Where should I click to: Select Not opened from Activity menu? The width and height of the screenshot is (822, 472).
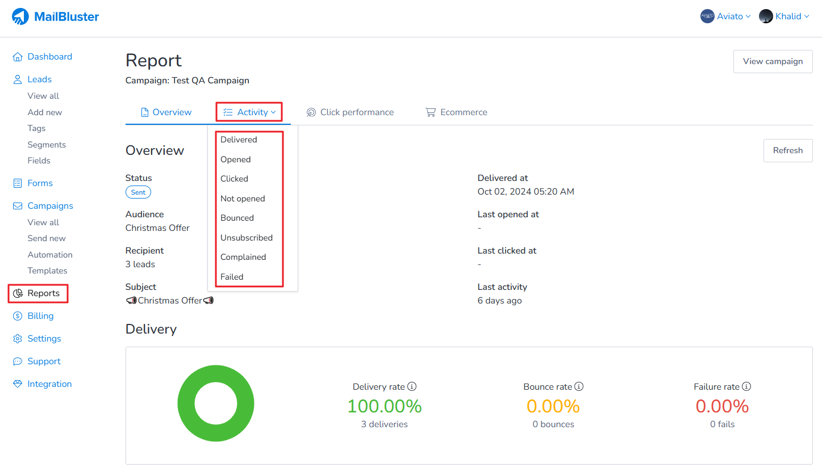point(243,199)
